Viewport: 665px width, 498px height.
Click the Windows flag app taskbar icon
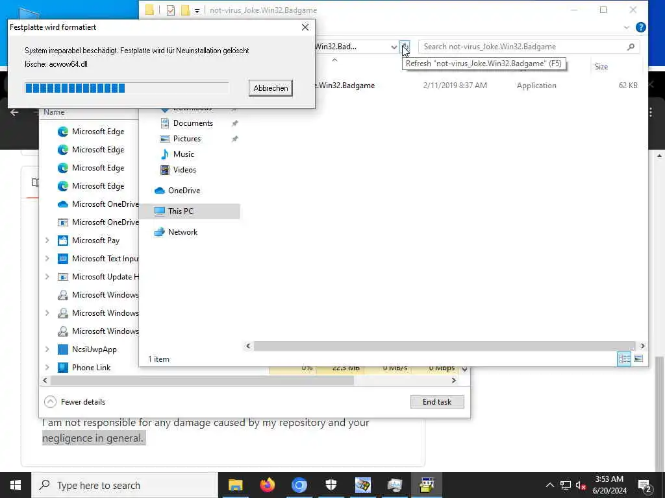point(362,485)
